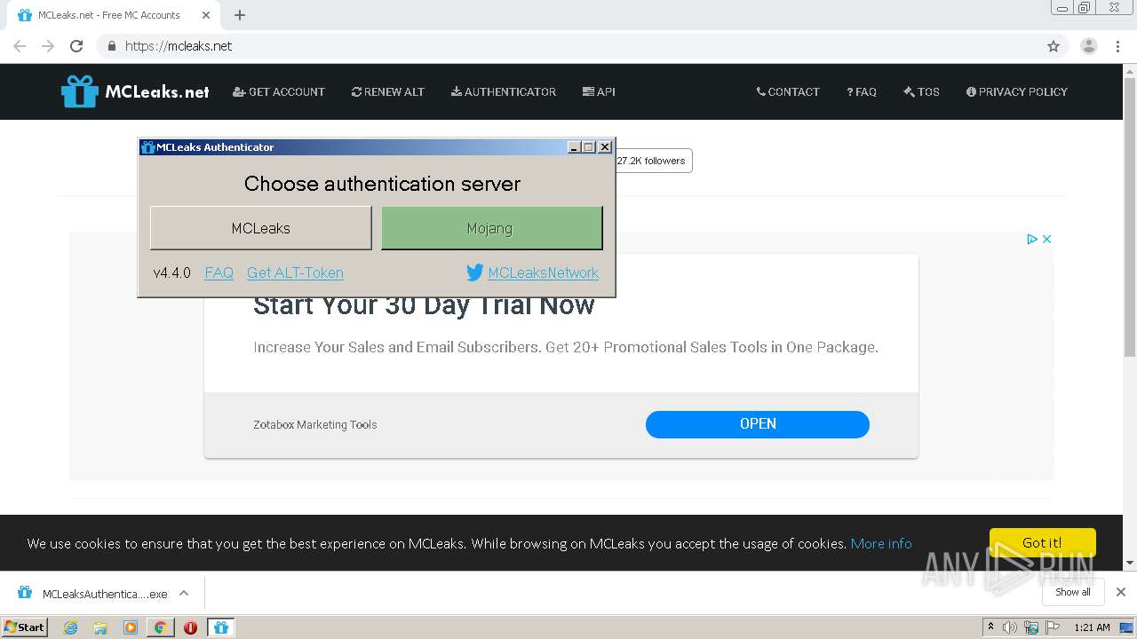Accept cookies with Got it!
Image resolution: width=1137 pixels, height=639 pixels.
coord(1043,543)
